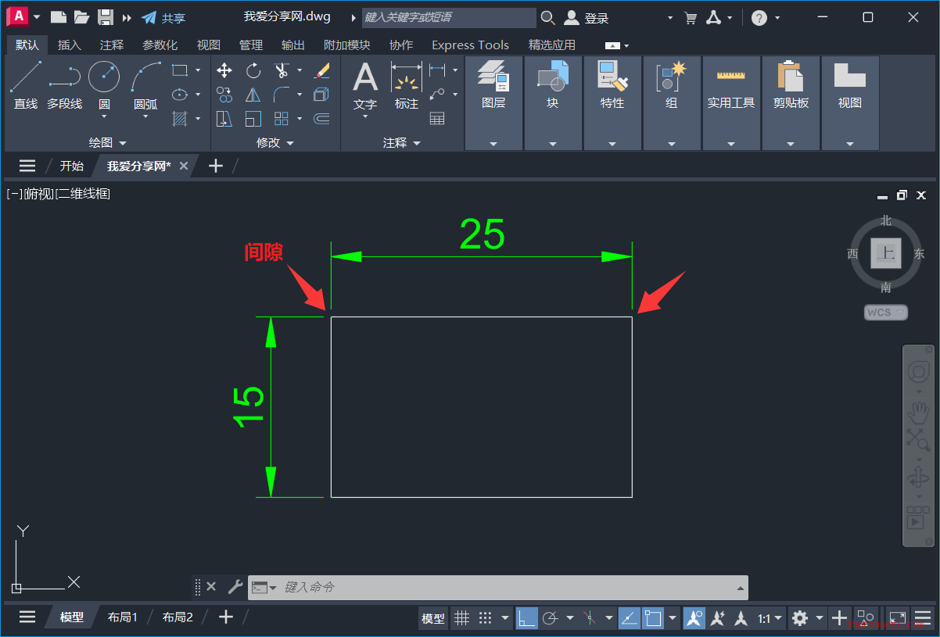The image size is (940, 637).
Task: Click the 上 face of the ViewCube
Action: pyautogui.click(x=885, y=252)
